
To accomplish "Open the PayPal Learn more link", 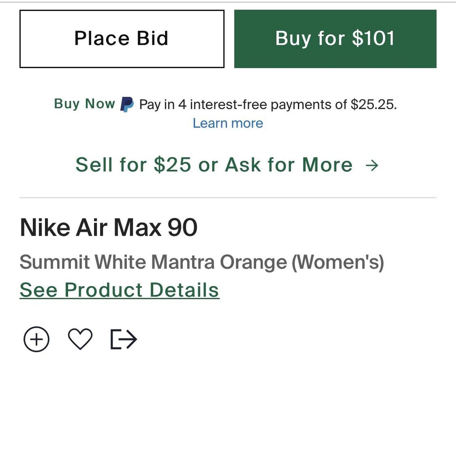I will 228,123.
